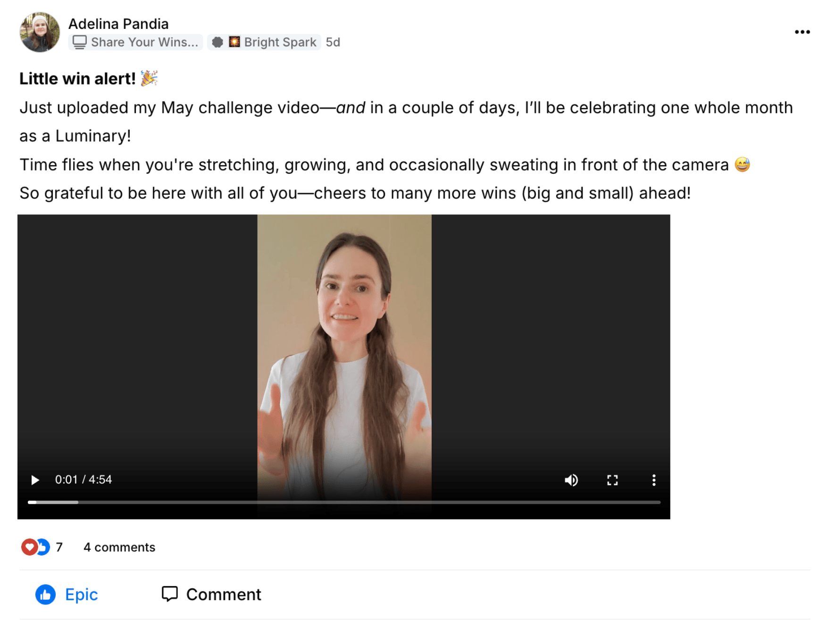Mute the video volume
Image resolution: width=836 pixels, height=630 pixels.
tap(571, 480)
